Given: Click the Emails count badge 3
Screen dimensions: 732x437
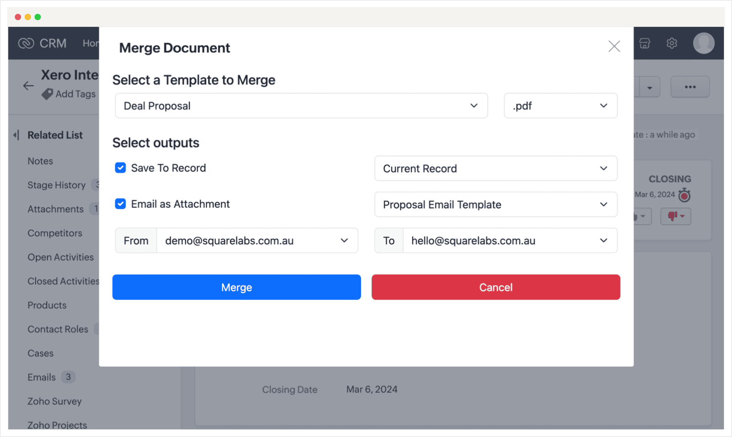Looking at the screenshot, I should [x=68, y=377].
